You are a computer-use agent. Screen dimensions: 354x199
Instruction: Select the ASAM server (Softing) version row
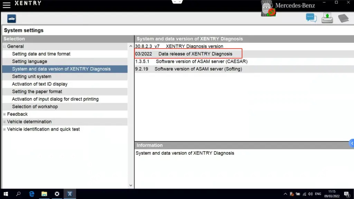pyautogui.click(x=244, y=69)
